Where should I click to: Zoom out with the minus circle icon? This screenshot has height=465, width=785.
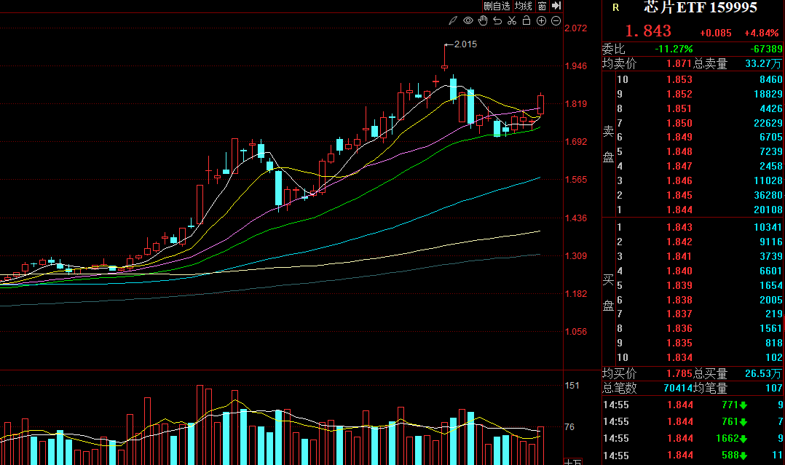pyautogui.click(x=556, y=21)
